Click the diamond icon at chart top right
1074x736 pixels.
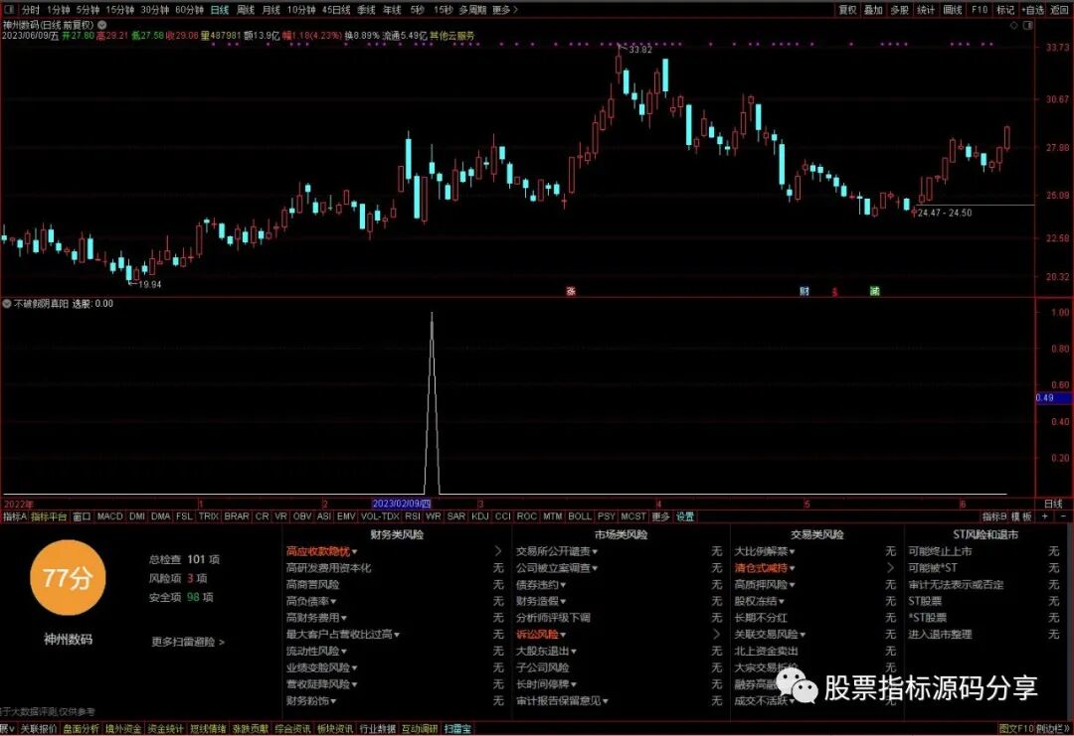(x=1013, y=25)
